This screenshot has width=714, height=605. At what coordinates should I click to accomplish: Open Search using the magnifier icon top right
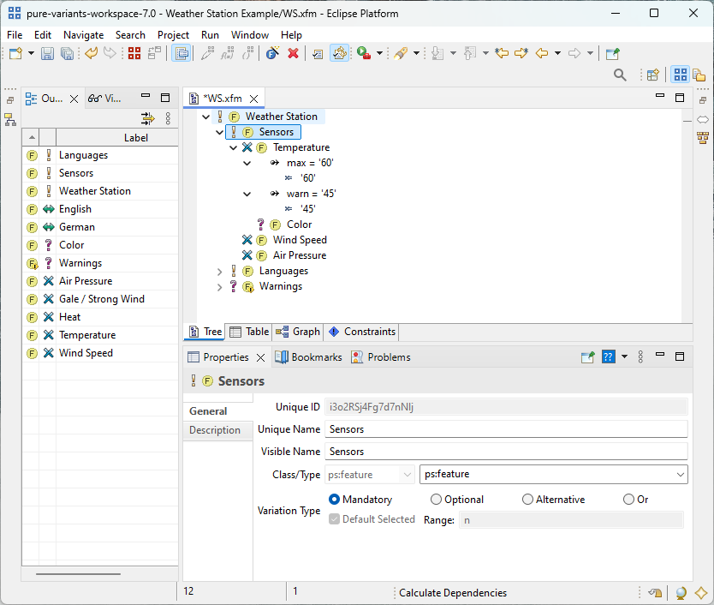[x=620, y=74]
